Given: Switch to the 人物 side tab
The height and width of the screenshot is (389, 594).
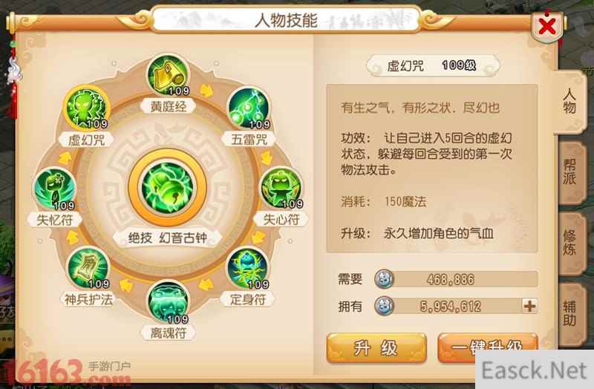Looking at the screenshot, I should (569, 101).
